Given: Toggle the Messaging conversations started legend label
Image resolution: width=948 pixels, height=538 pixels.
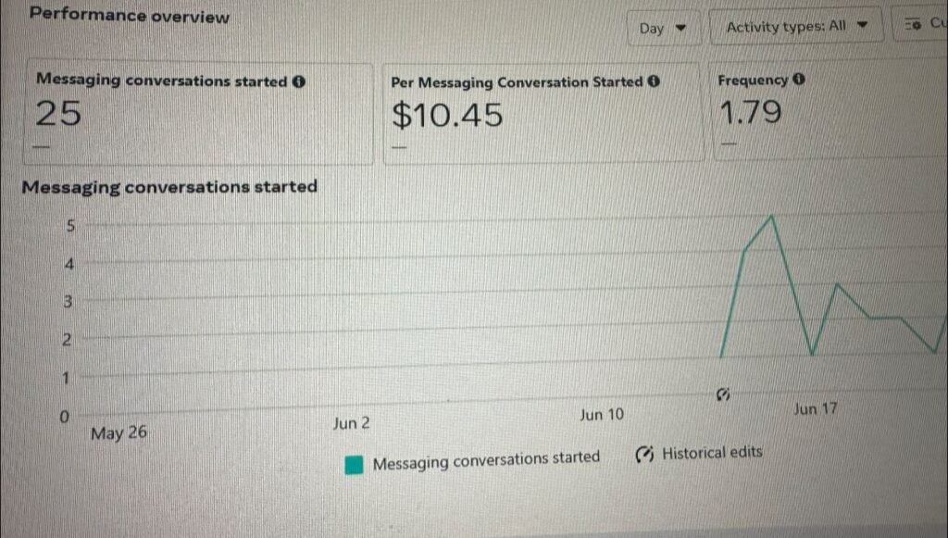Looking at the screenshot, I should (x=486, y=459).
